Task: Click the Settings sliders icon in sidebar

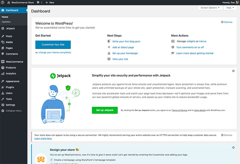Action: (3, 105)
